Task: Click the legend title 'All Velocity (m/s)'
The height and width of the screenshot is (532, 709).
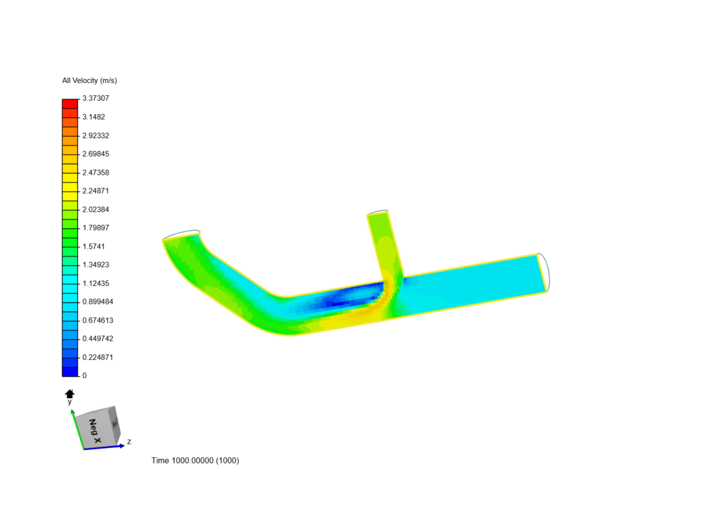Action: click(90, 80)
